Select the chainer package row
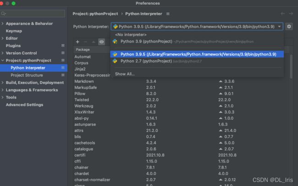The image size is (298, 186). 182,167
